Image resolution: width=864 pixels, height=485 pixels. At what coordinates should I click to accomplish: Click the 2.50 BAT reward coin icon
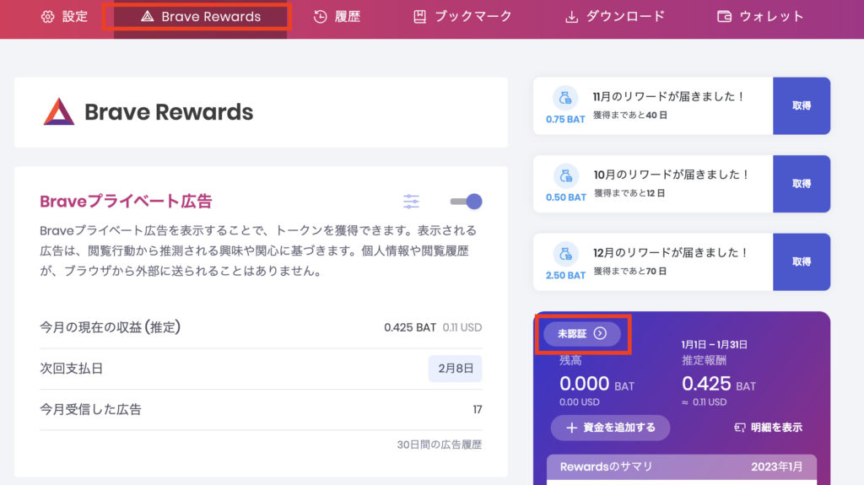pyautogui.click(x=565, y=254)
